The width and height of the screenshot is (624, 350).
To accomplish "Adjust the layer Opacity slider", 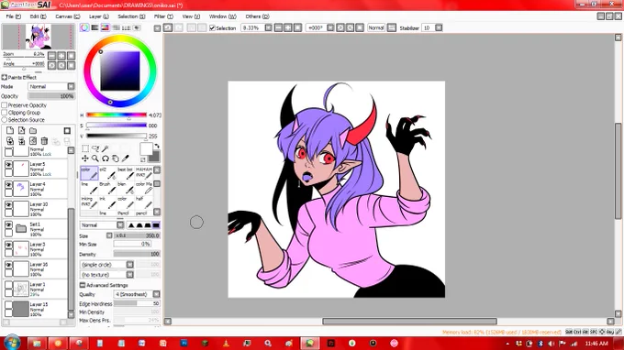I will (x=51, y=96).
